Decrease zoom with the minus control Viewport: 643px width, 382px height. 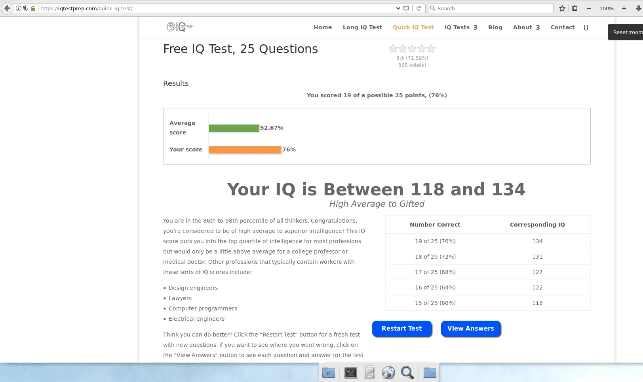pos(589,8)
